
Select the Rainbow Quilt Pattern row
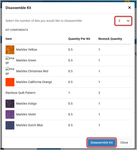(x=68, y=93)
